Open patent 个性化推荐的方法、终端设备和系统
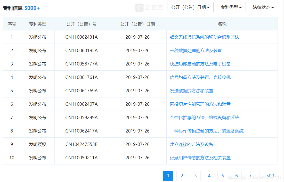 click(205, 118)
